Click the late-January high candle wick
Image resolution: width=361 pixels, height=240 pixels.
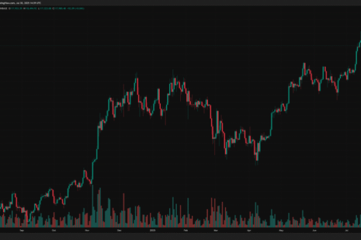click(174, 76)
